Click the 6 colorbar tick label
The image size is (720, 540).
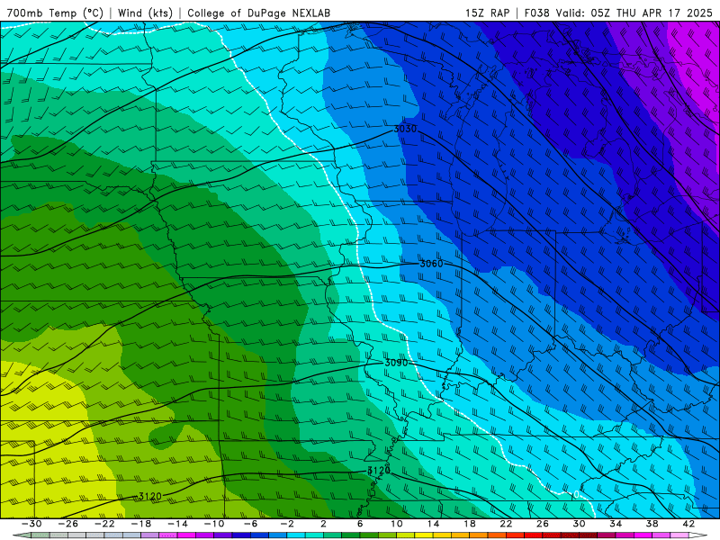click(x=360, y=524)
